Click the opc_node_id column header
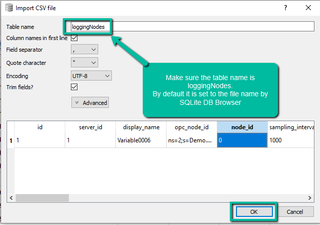The image size is (320, 225). (x=191, y=127)
